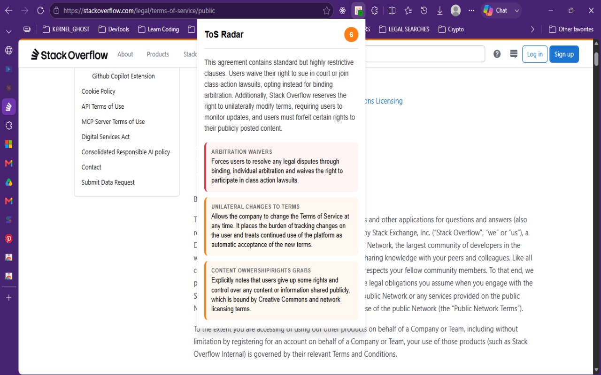Select the Microsoft logo sidebar tab
Screen dimensions: 601x375
click(8, 144)
